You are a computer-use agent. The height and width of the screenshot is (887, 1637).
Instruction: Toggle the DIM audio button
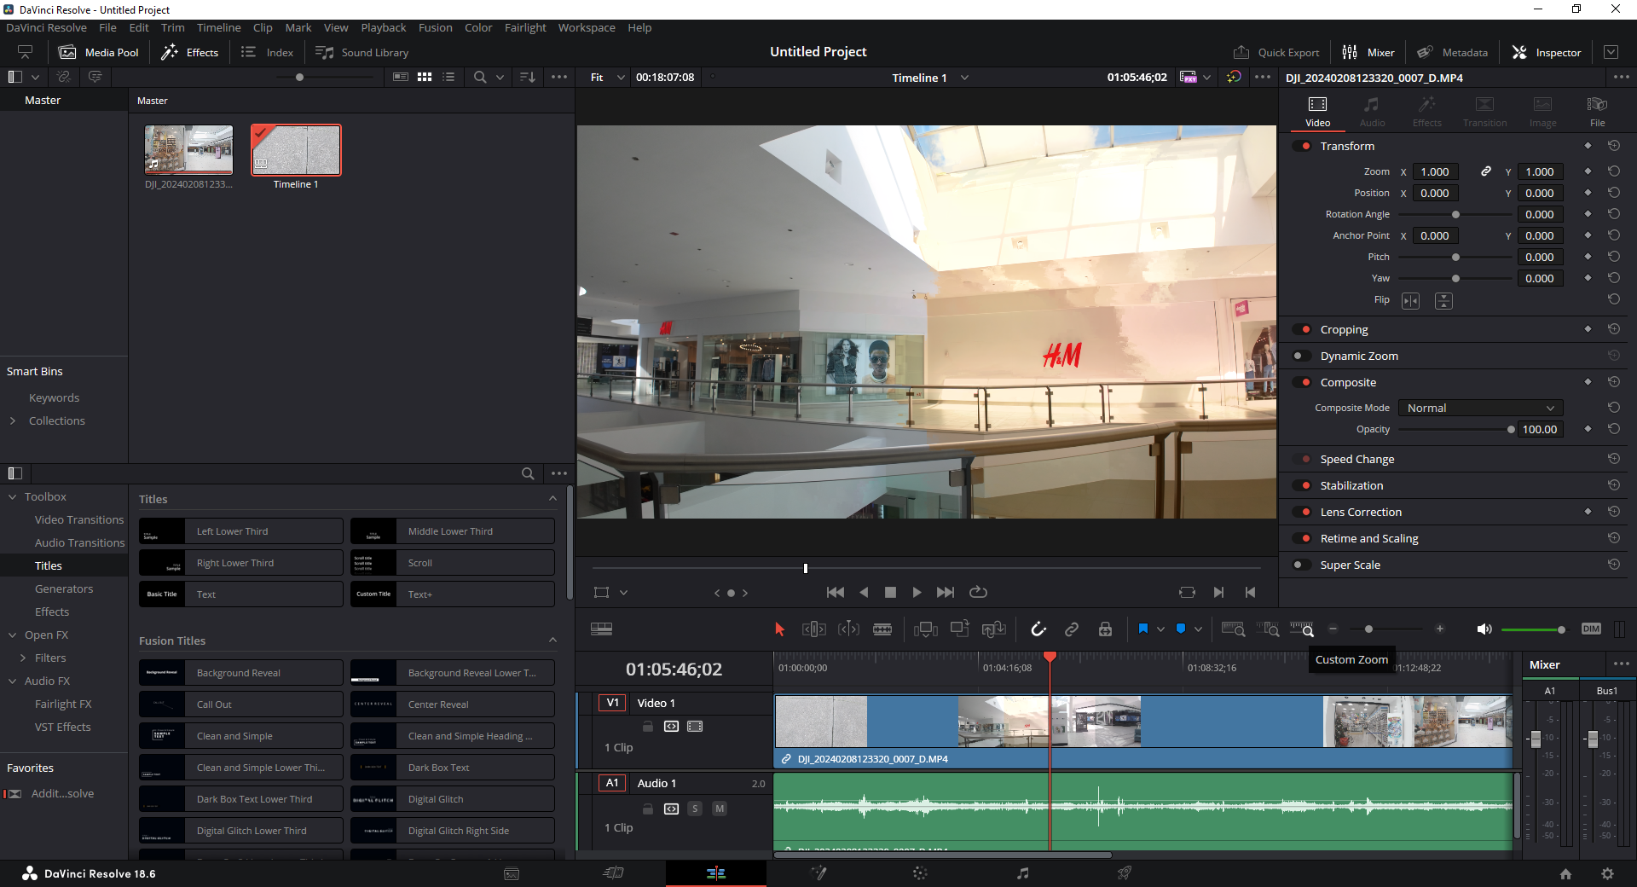click(x=1591, y=629)
